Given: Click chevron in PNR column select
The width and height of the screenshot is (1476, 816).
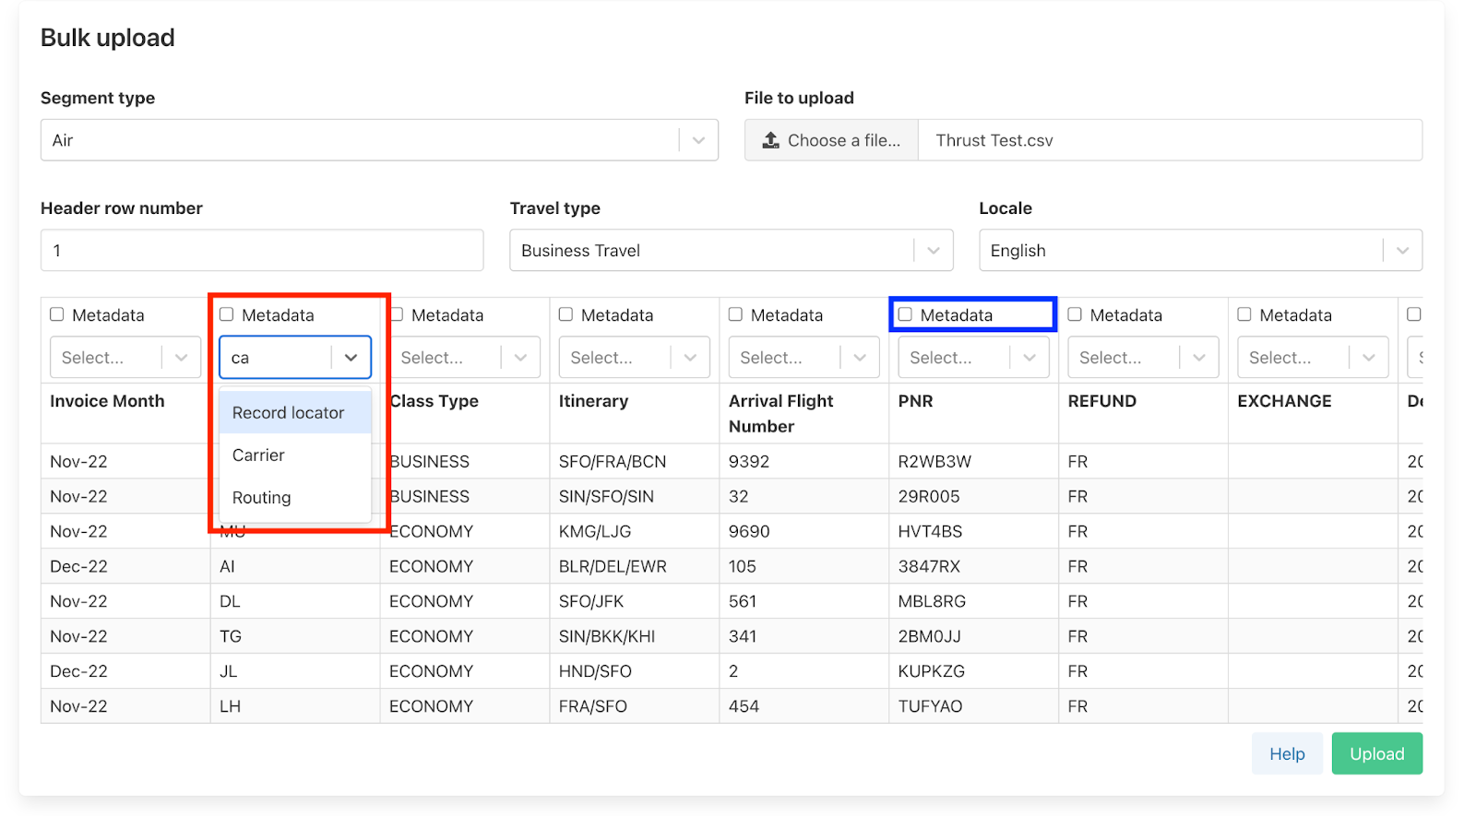Looking at the screenshot, I should tap(1030, 358).
